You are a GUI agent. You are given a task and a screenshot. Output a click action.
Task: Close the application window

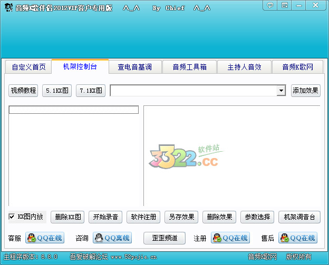point(315,5)
